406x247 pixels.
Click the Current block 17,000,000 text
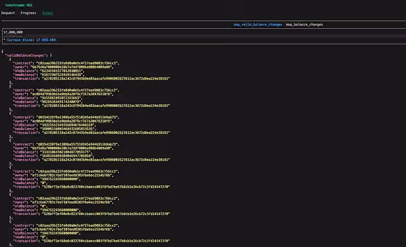tap(32, 40)
